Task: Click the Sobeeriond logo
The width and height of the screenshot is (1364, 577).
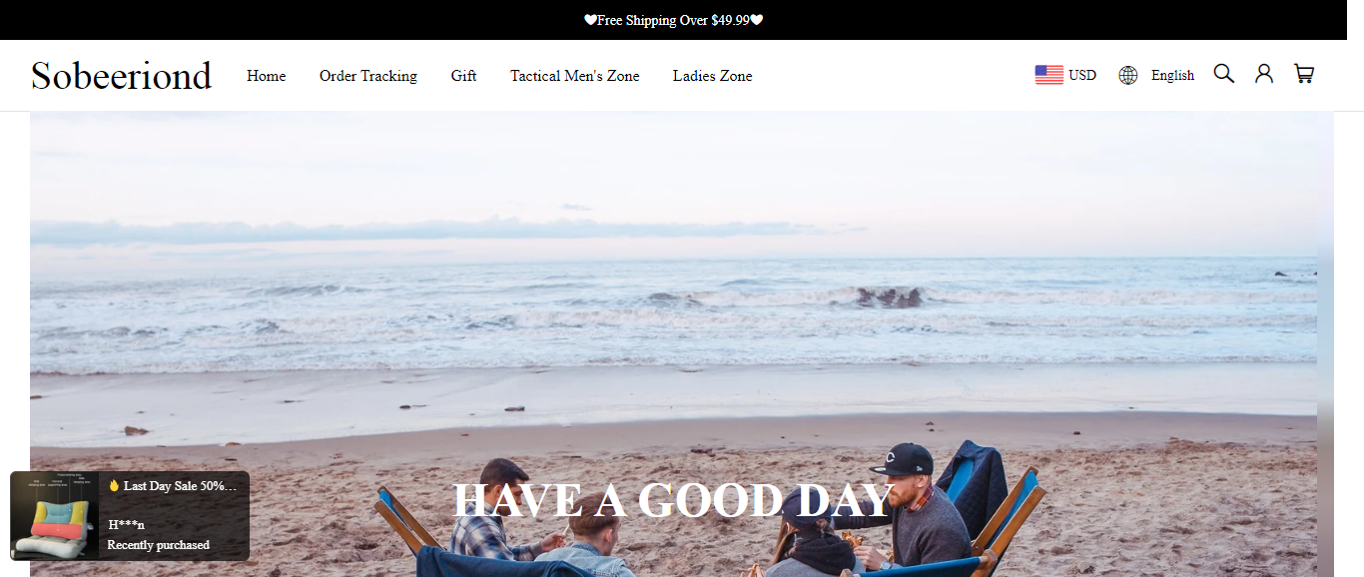Action: (x=121, y=76)
